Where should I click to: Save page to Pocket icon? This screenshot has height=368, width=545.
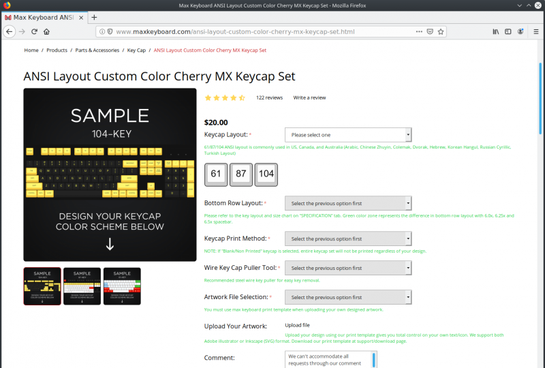[430, 31]
